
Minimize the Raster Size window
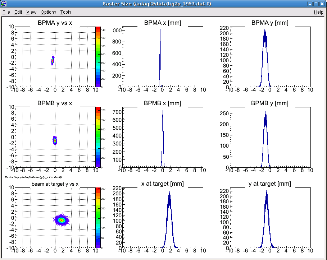pos(310,4)
